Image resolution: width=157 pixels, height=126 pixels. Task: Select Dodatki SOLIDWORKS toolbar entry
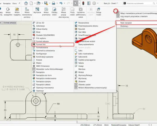click(x=53, y=35)
